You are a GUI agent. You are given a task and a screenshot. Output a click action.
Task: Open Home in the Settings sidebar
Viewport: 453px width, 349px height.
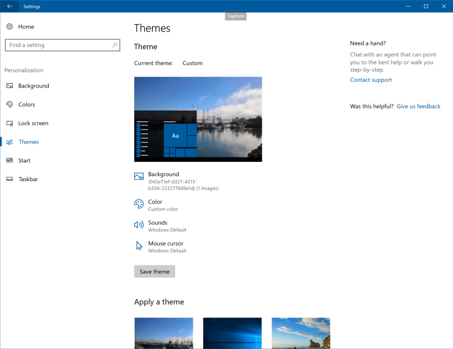[26, 26]
